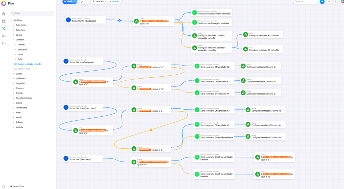Screen dimensions: 344x189
Task: Click blue icon of Button Dim up card
Action: pos(66,61)
